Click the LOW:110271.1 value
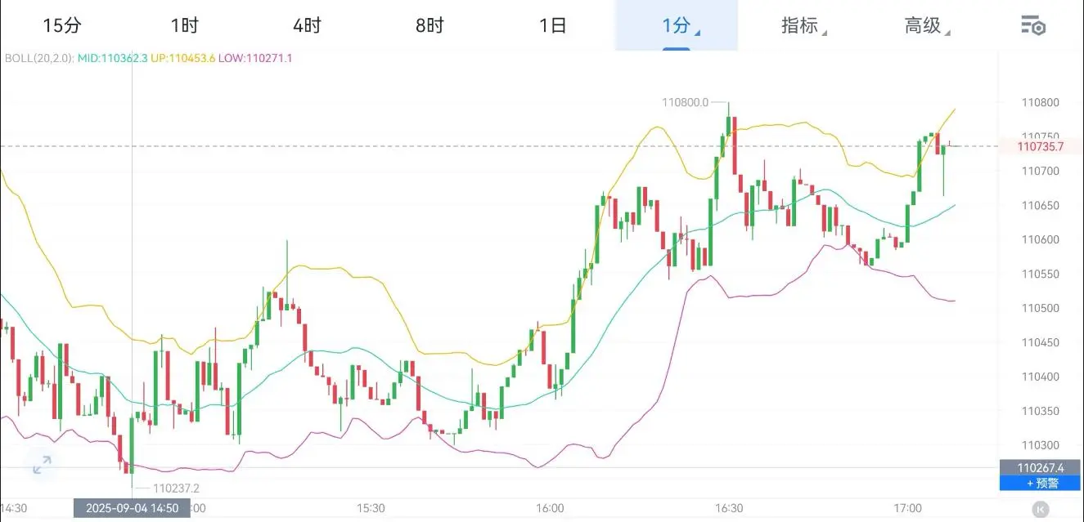The height and width of the screenshot is (522, 1084). [x=255, y=58]
